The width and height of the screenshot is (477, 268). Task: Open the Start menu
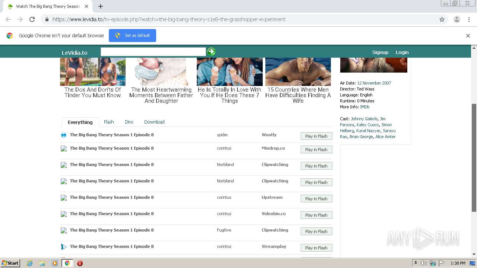(10, 263)
